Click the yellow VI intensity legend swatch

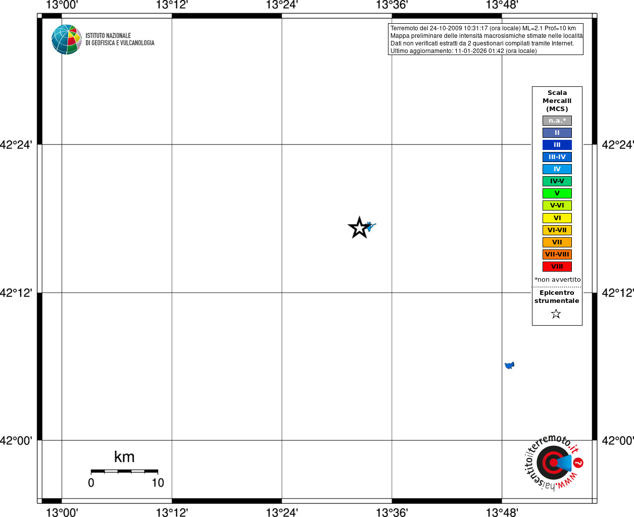coord(557,218)
